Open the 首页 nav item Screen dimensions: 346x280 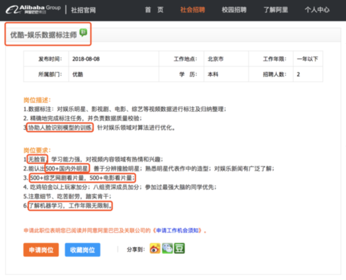[x=154, y=10]
